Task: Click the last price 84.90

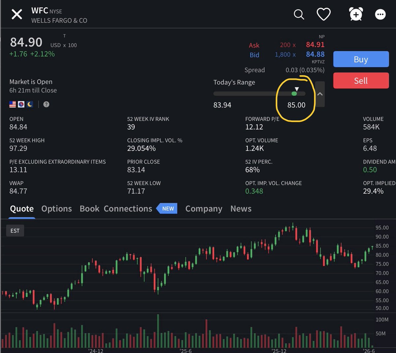Action: [x=26, y=42]
